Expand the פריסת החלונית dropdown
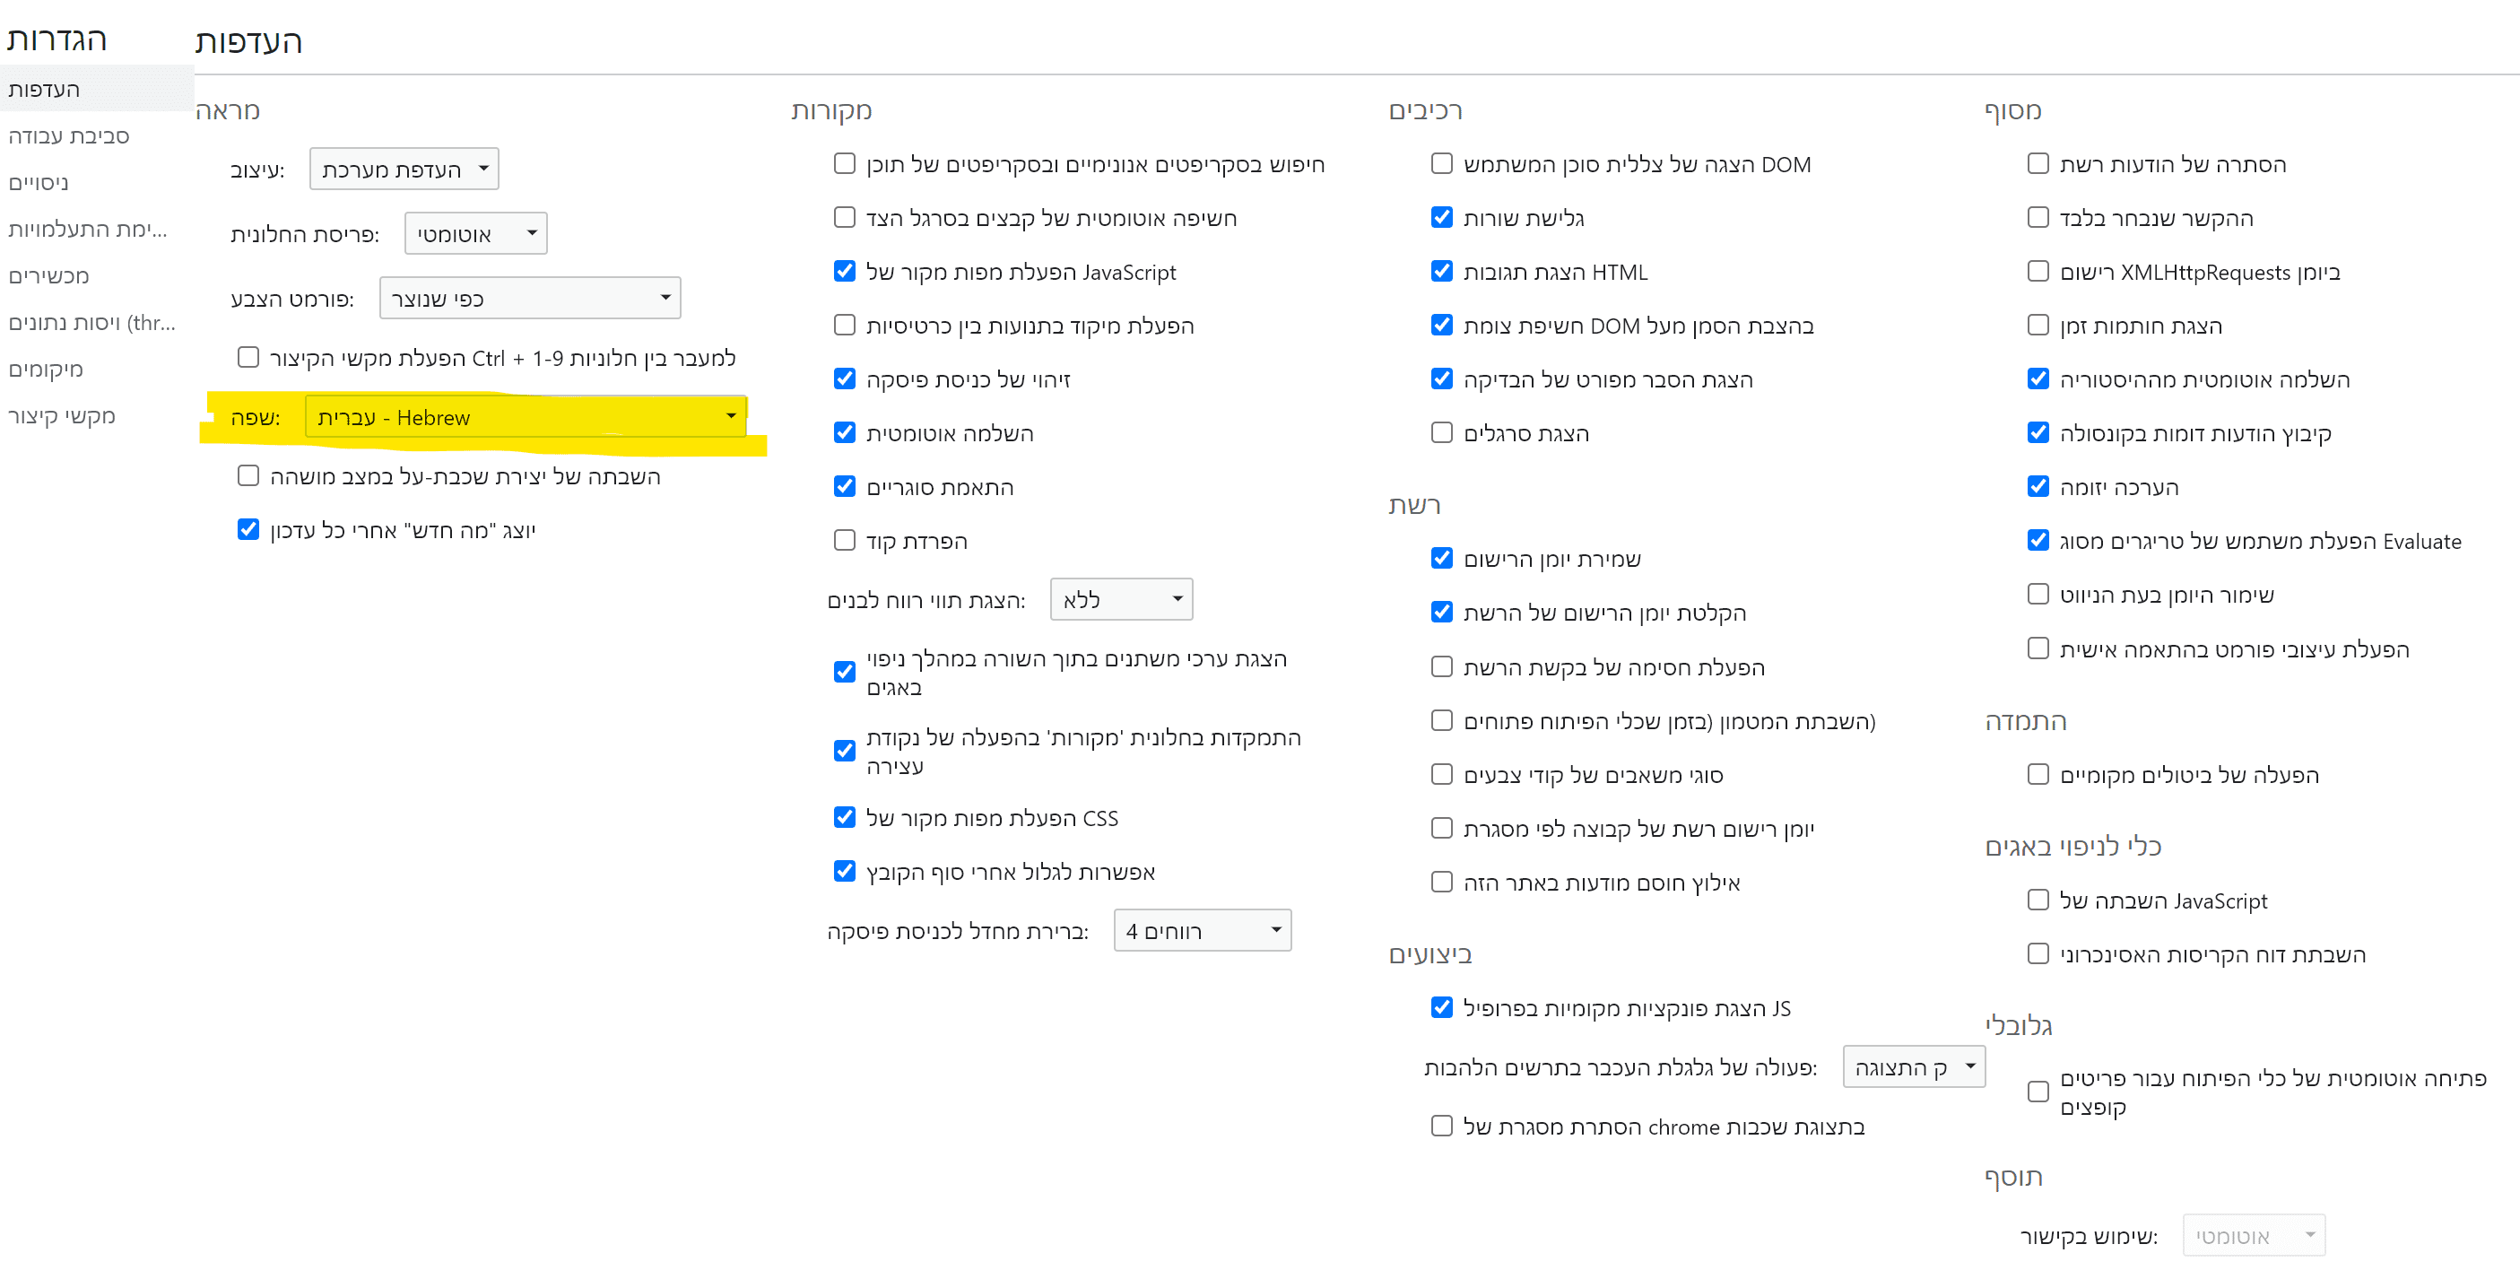2520x1279 pixels. pyautogui.click(x=475, y=234)
